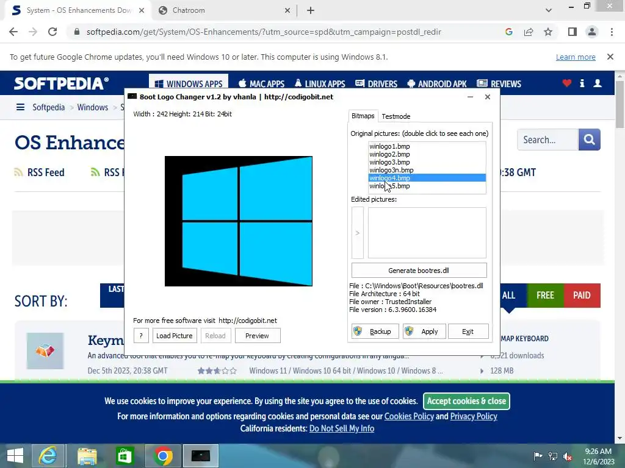Select winlogo1.bmp in original pictures
The image size is (625, 468).
coord(427,146)
